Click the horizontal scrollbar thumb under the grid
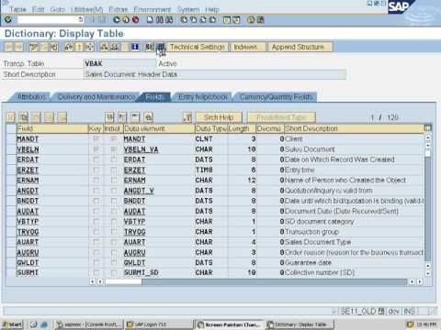This screenshot has height=330, width=441. pyautogui.click(x=123, y=281)
